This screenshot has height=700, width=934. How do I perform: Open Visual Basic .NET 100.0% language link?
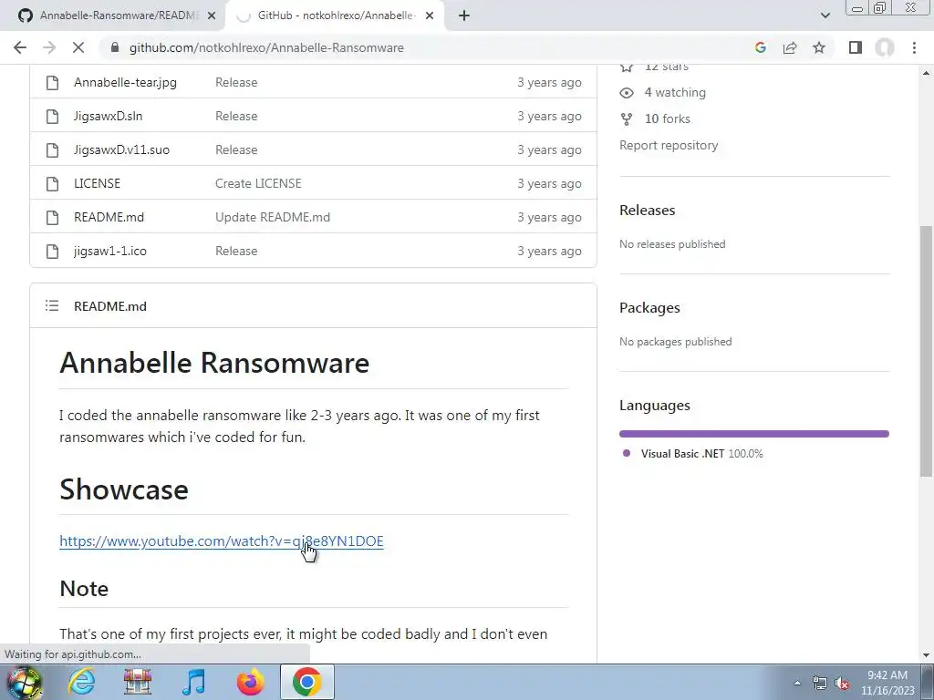(701, 454)
